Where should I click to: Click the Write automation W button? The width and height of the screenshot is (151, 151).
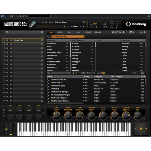(x=13, y=16)
